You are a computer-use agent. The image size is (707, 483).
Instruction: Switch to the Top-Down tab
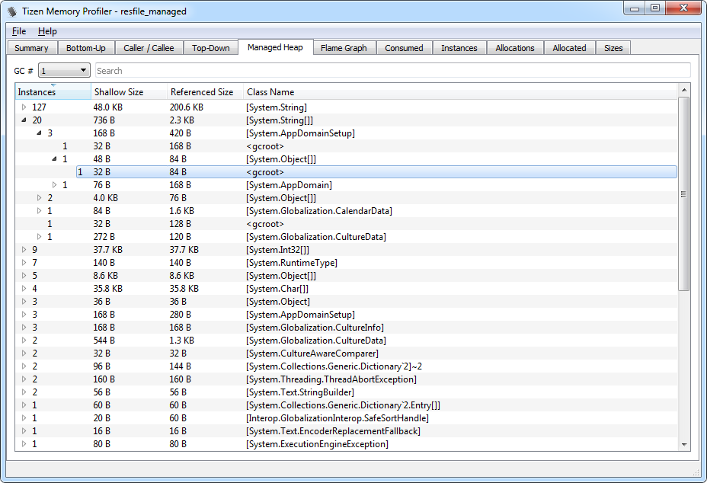pos(210,47)
